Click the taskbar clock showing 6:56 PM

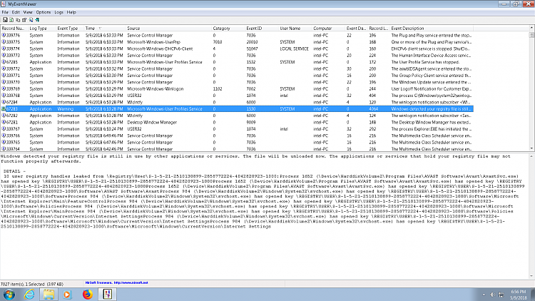[519, 295]
